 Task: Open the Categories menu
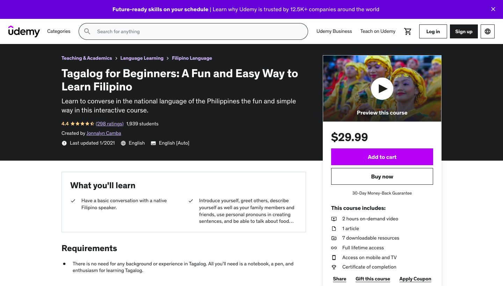point(59,31)
